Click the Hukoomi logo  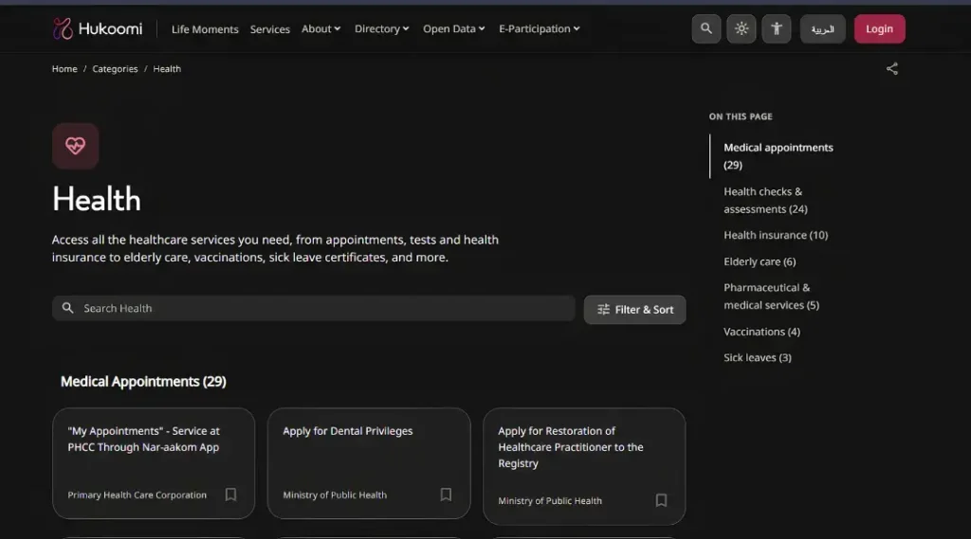(x=98, y=28)
